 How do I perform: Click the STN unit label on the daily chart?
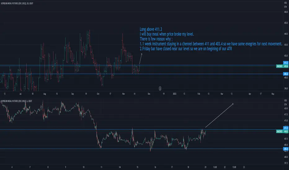coord(286,7)
